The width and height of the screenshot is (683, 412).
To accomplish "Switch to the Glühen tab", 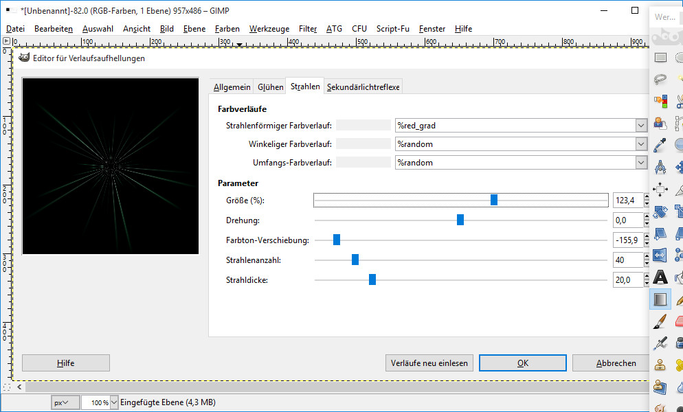I will click(x=270, y=87).
